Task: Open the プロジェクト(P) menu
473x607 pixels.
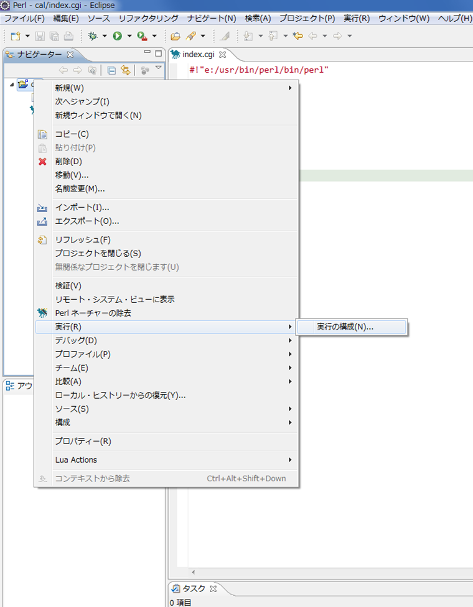Action: click(x=307, y=19)
